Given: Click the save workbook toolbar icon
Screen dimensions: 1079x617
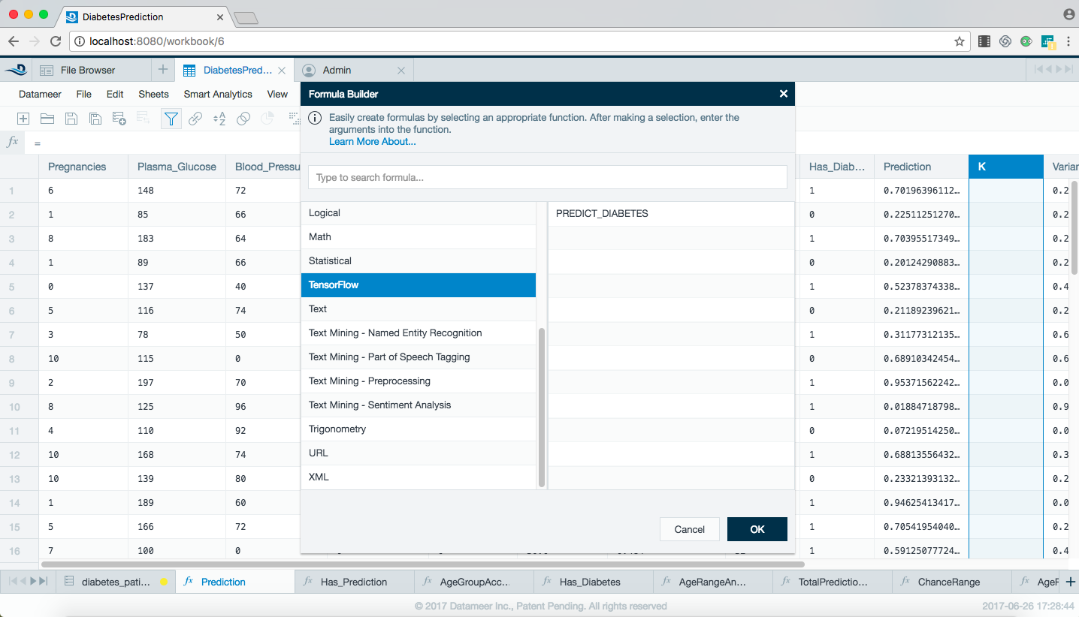Looking at the screenshot, I should 71,119.
